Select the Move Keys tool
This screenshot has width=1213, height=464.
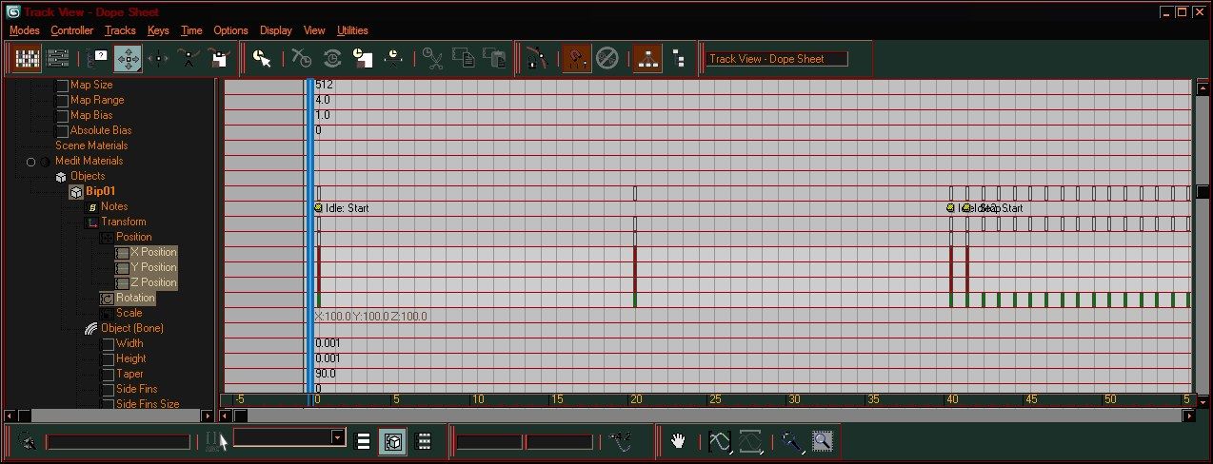click(x=127, y=59)
